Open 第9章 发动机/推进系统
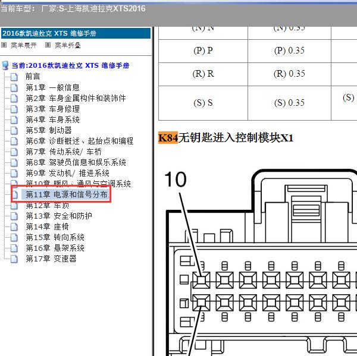 coord(67,173)
